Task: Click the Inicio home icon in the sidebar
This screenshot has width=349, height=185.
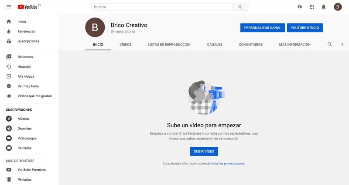Action: tap(9, 21)
